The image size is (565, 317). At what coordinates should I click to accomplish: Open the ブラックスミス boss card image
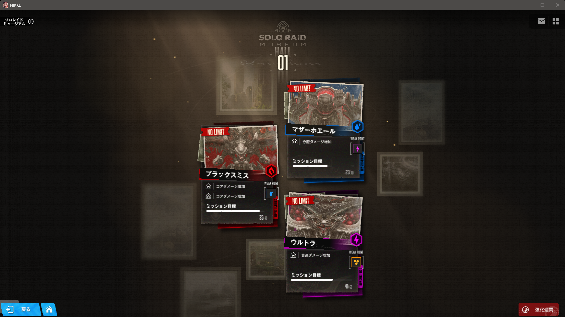[x=241, y=148]
